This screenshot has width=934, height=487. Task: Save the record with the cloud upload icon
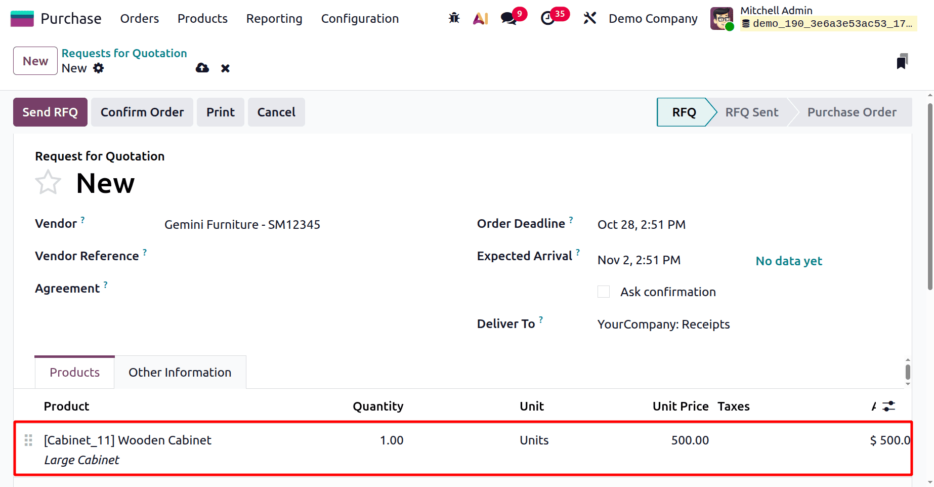pyautogui.click(x=202, y=68)
